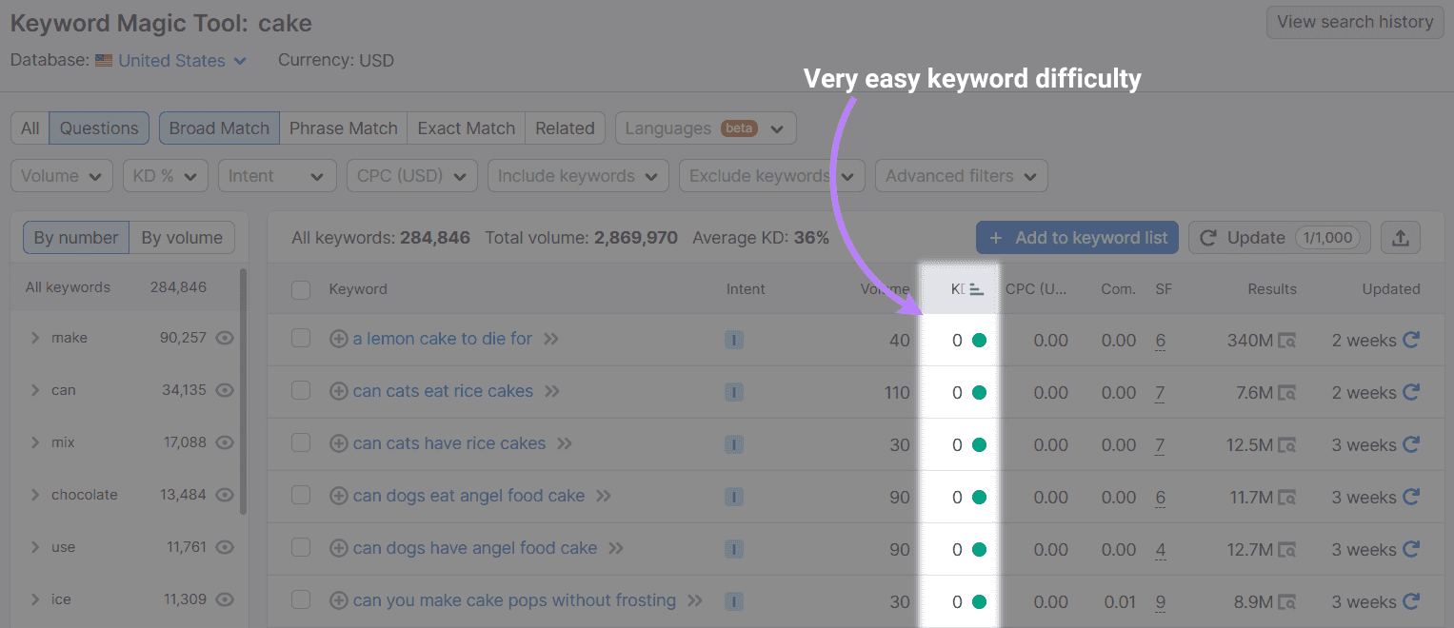This screenshot has height=628, width=1454.
Task: Open SERP results icon for 340M row
Action: (1286, 341)
